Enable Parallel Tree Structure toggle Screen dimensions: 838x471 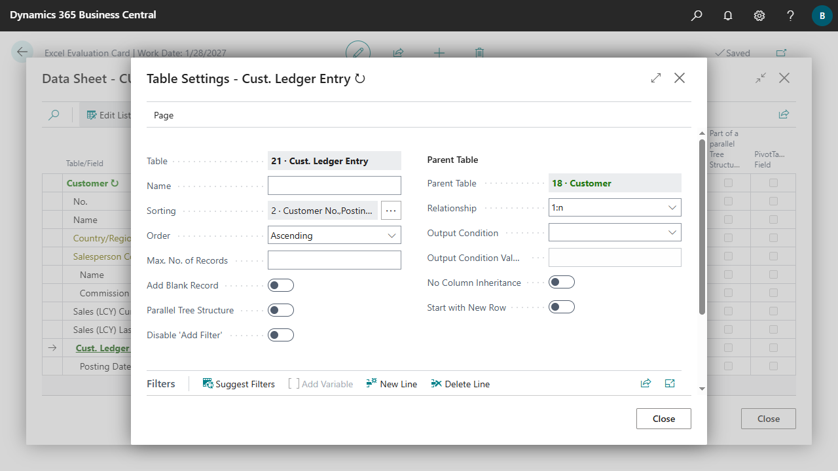pyautogui.click(x=281, y=310)
